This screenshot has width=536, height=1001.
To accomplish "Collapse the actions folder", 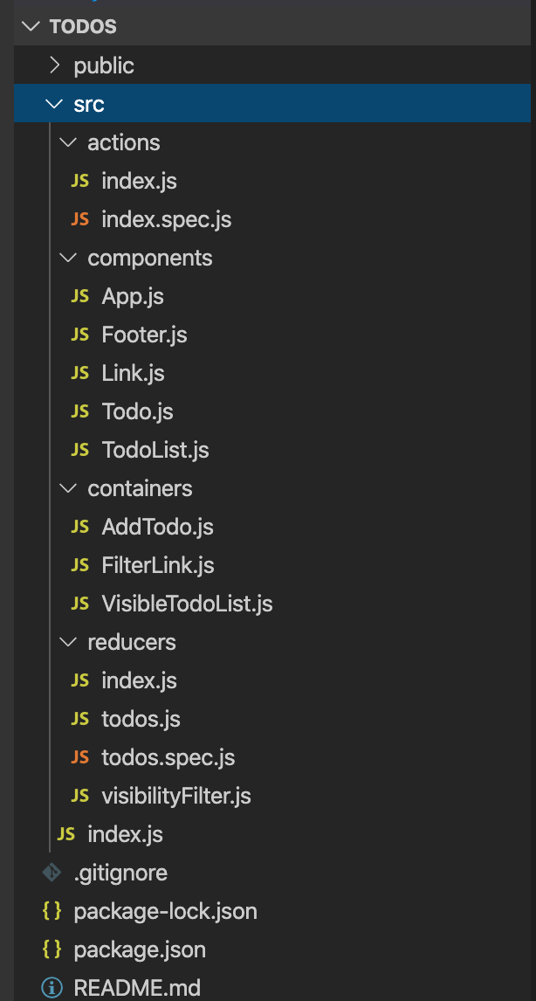I will (x=68, y=142).
